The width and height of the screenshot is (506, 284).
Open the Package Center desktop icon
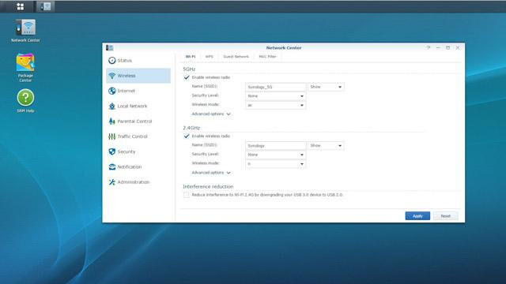tap(25, 68)
